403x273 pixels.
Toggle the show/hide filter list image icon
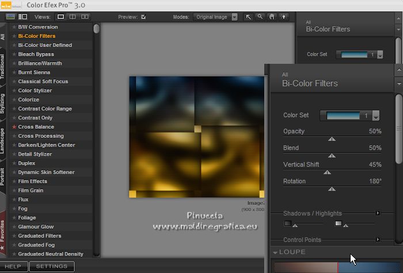pos(10,17)
